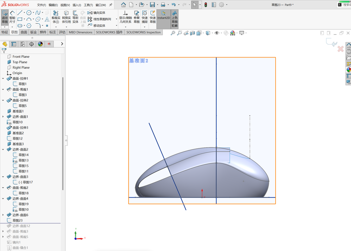Collapse the 边界-曲面2 tree node
The height and width of the screenshot is (251, 351).
[3, 149]
